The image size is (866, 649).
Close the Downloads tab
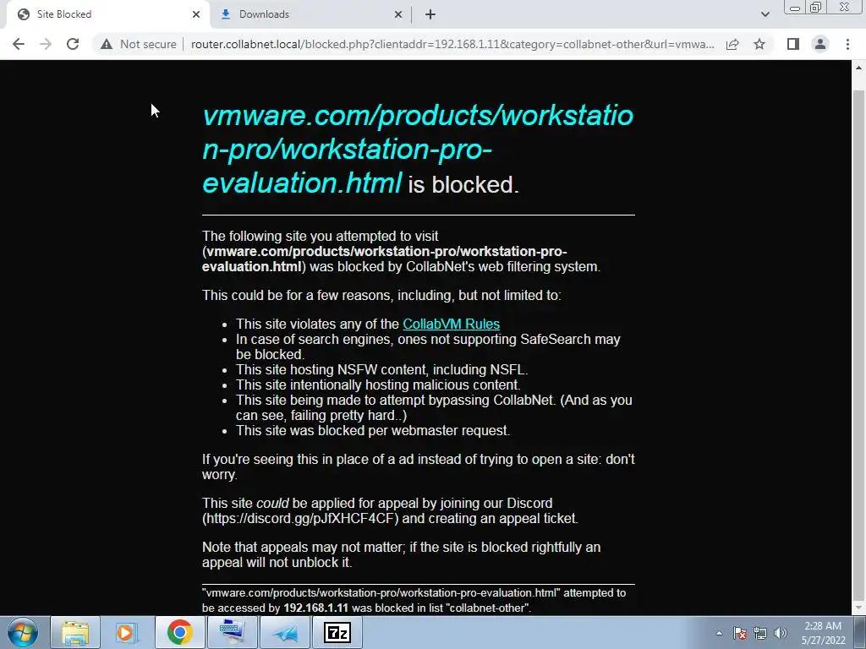[398, 15]
